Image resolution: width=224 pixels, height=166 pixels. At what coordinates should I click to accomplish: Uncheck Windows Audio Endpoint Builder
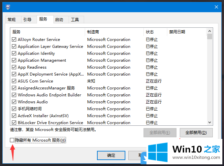click(14, 95)
